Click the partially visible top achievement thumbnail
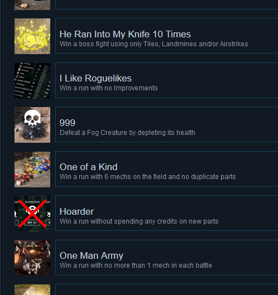This screenshot has width=278, height=295. (x=32, y=5)
